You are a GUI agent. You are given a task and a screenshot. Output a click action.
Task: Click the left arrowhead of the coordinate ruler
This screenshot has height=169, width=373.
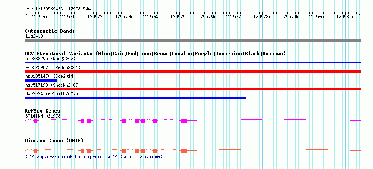point(26,13)
